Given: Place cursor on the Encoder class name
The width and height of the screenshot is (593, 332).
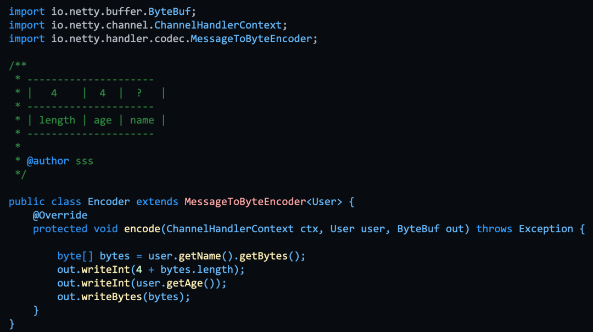Looking at the screenshot, I should click(109, 201).
